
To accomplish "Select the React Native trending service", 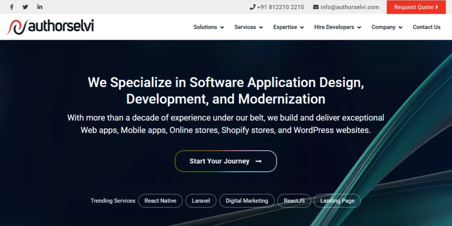I will 160,201.
